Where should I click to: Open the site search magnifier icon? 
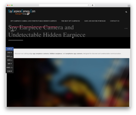(126, 12)
